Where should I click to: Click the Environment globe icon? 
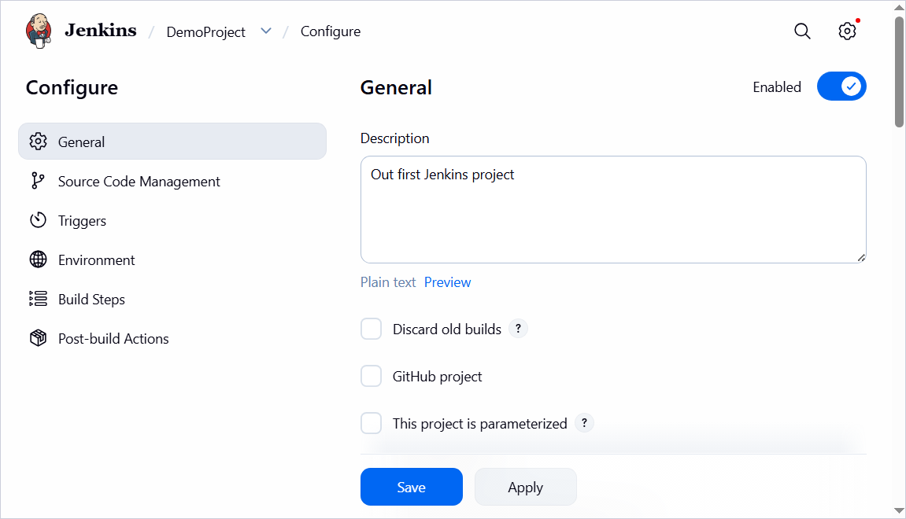tap(38, 259)
